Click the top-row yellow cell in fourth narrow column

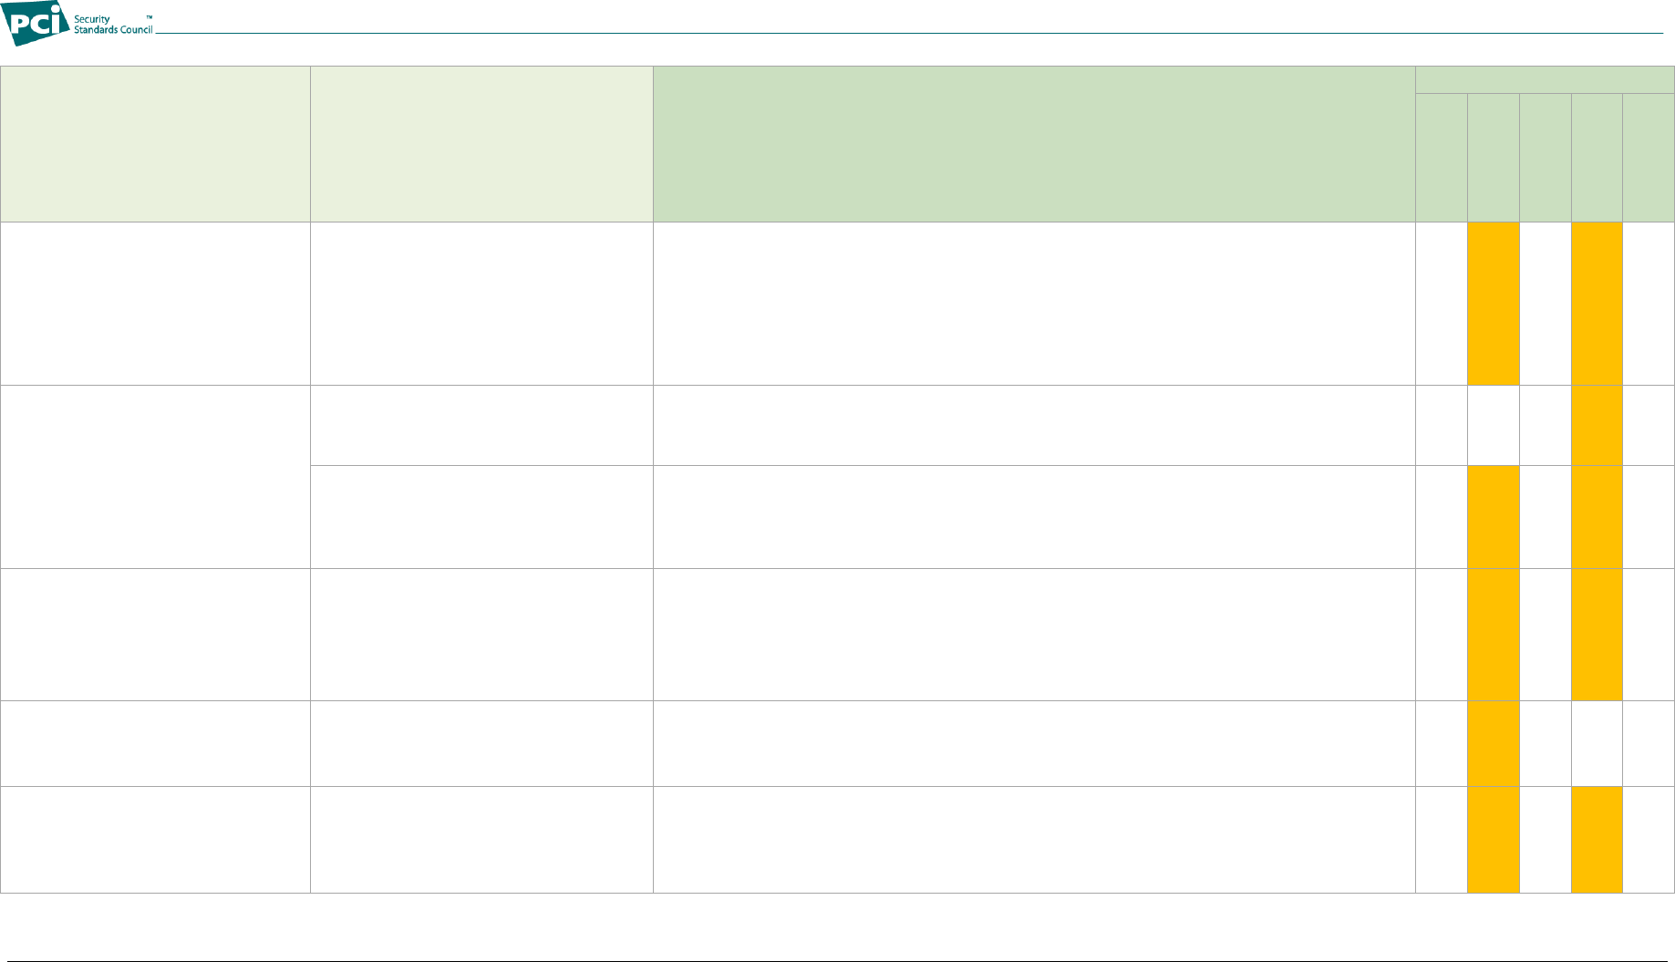[x=1597, y=304]
